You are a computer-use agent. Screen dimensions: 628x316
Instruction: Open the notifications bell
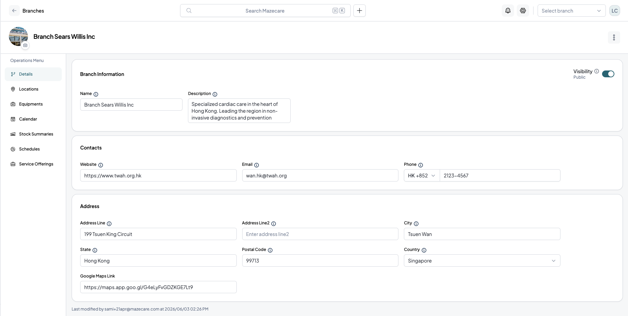(x=508, y=11)
